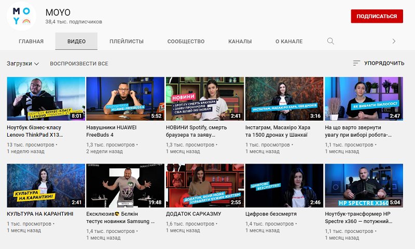Viewport: 415px width, 249px height.
Task: Open the Samsung 19:48 video thumbnail
Action: click(126, 186)
